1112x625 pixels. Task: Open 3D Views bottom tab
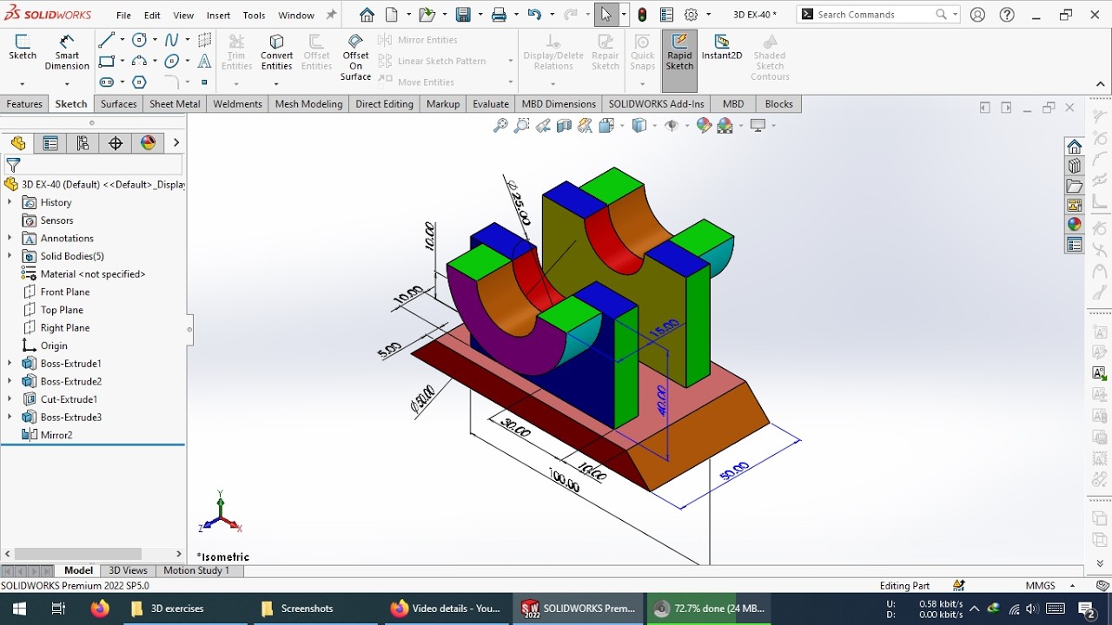tap(128, 570)
